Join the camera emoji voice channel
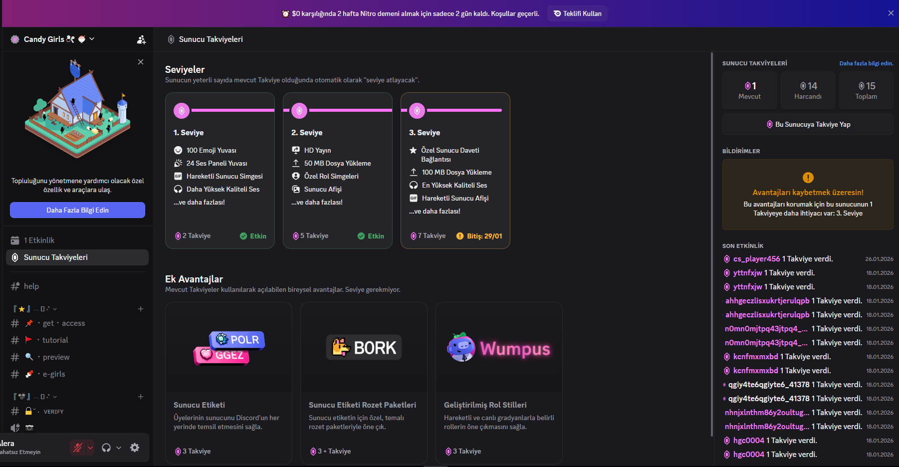The image size is (899, 467). [x=77, y=428]
